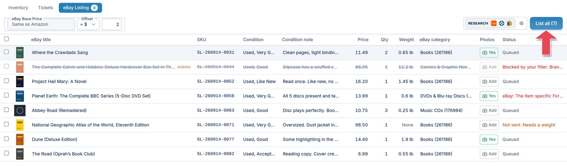Switch to Inventory tab
The width and height of the screenshot is (567, 166).
[18, 8]
